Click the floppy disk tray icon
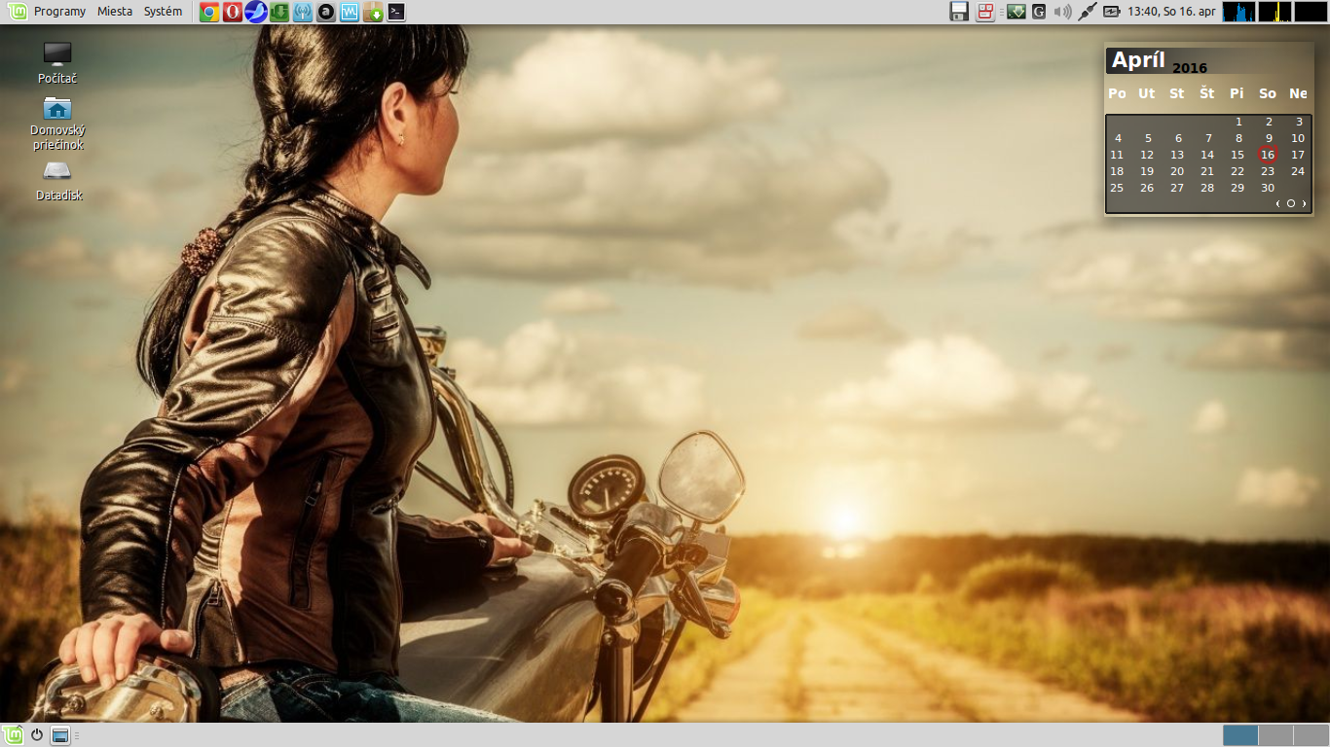 click(x=959, y=12)
